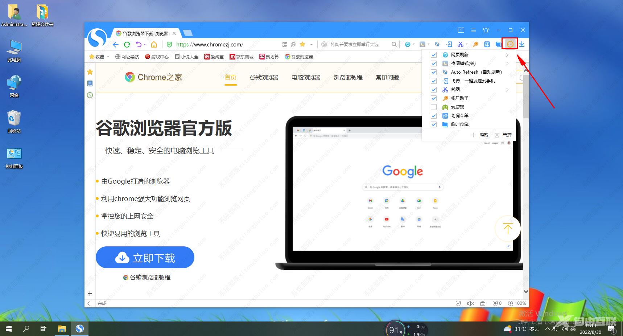The width and height of the screenshot is (623, 336).
Task: Open the 京东商城 bookmark
Action: (x=242, y=57)
